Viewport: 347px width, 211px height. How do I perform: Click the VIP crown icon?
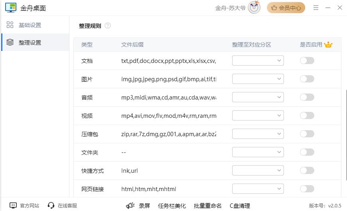tap(328, 45)
